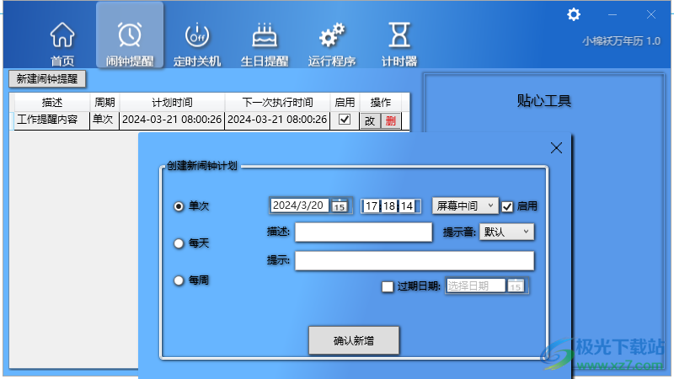Close the 创建新闹钟计划 dialog
Screen dimensions: 674x379
pos(556,148)
